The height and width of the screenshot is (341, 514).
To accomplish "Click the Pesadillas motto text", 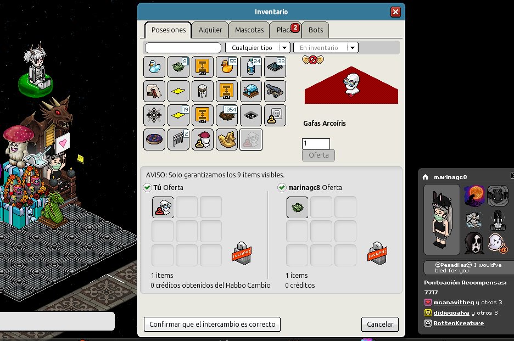I will tap(468, 267).
